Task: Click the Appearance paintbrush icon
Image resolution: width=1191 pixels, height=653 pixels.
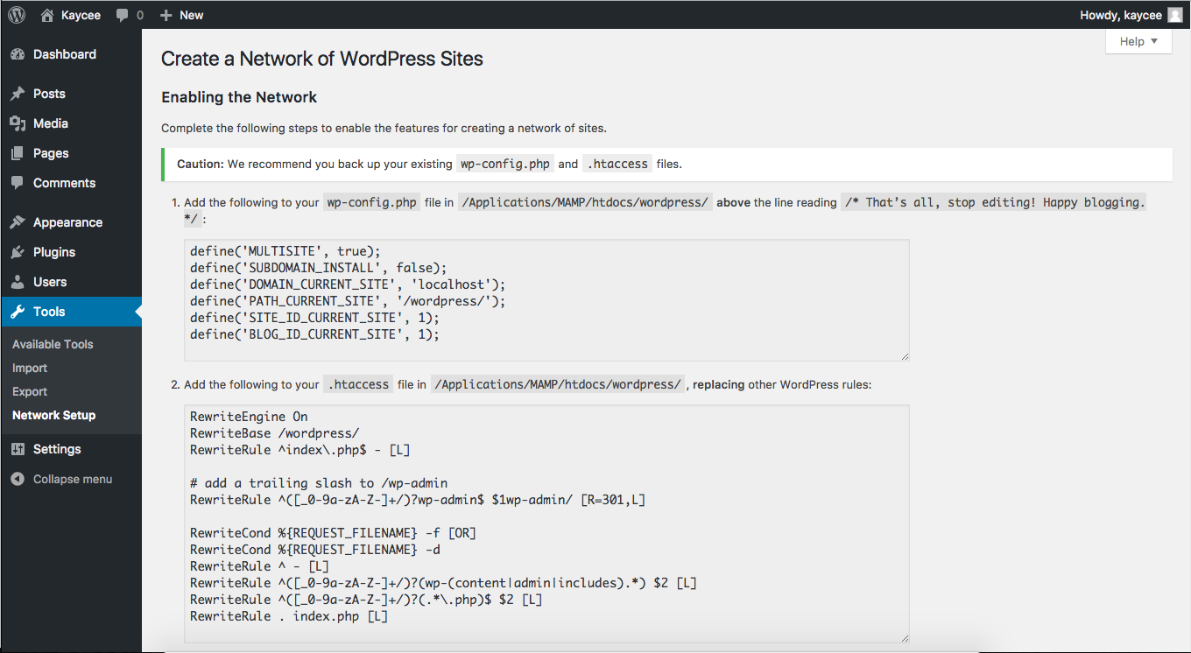Action: [x=18, y=222]
